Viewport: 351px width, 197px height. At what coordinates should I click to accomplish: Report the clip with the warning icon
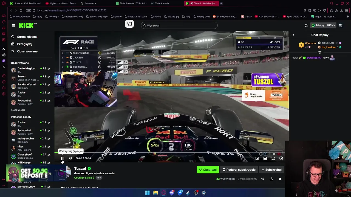pyautogui.click(x=280, y=179)
